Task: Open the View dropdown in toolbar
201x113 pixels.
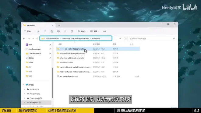Action: (94, 31)
